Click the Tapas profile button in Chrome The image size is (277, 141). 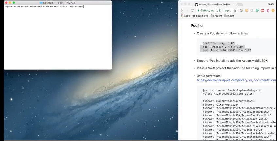tap(271, 4)
